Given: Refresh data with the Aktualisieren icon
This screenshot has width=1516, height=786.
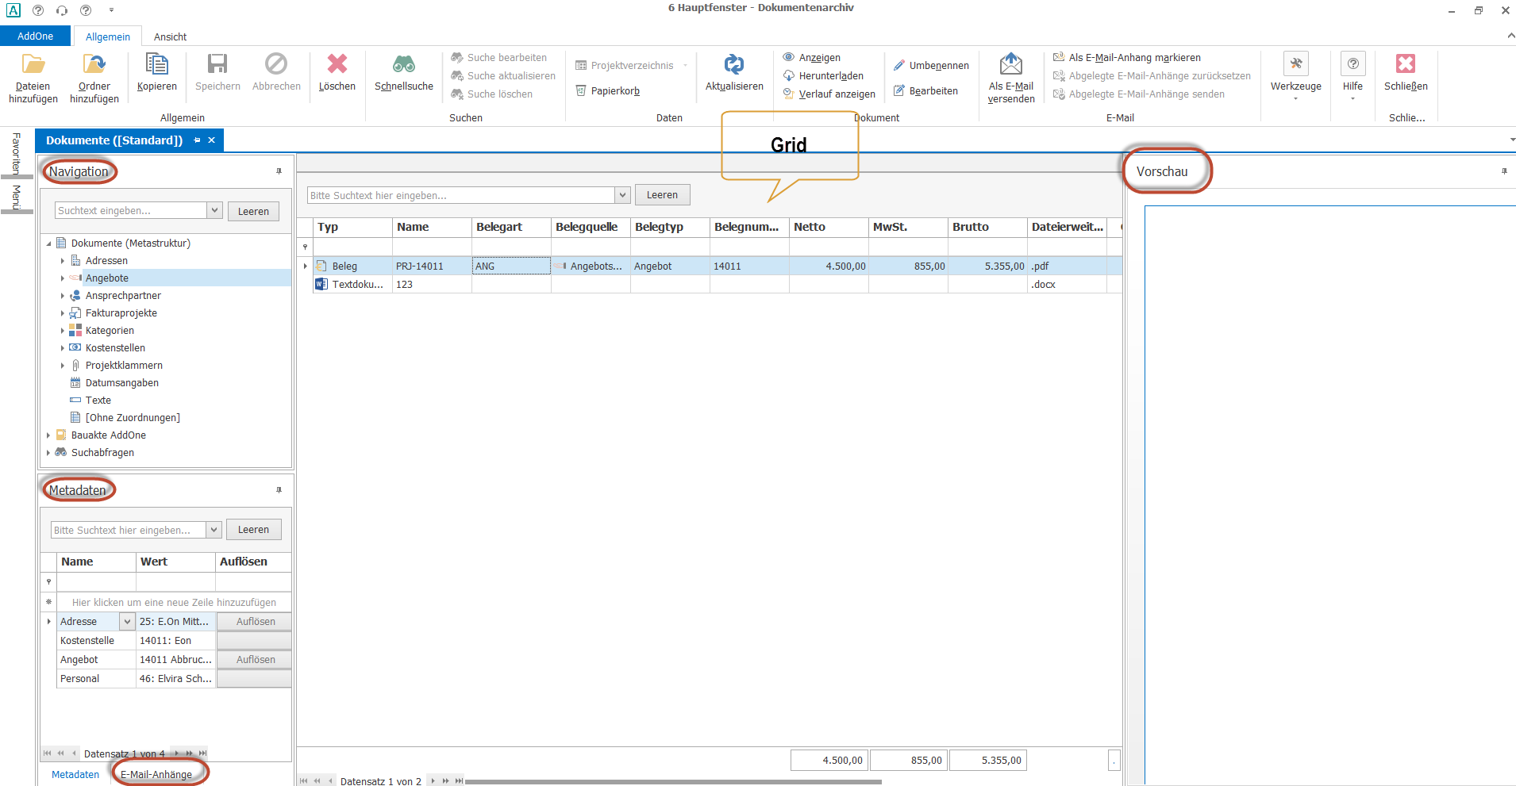Looking at the screenshot, I should 733,64.
